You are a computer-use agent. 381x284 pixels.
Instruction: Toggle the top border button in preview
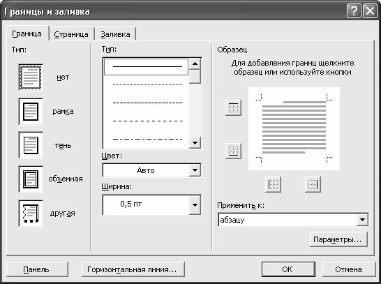pyautogui.click(x=233, y=107)
